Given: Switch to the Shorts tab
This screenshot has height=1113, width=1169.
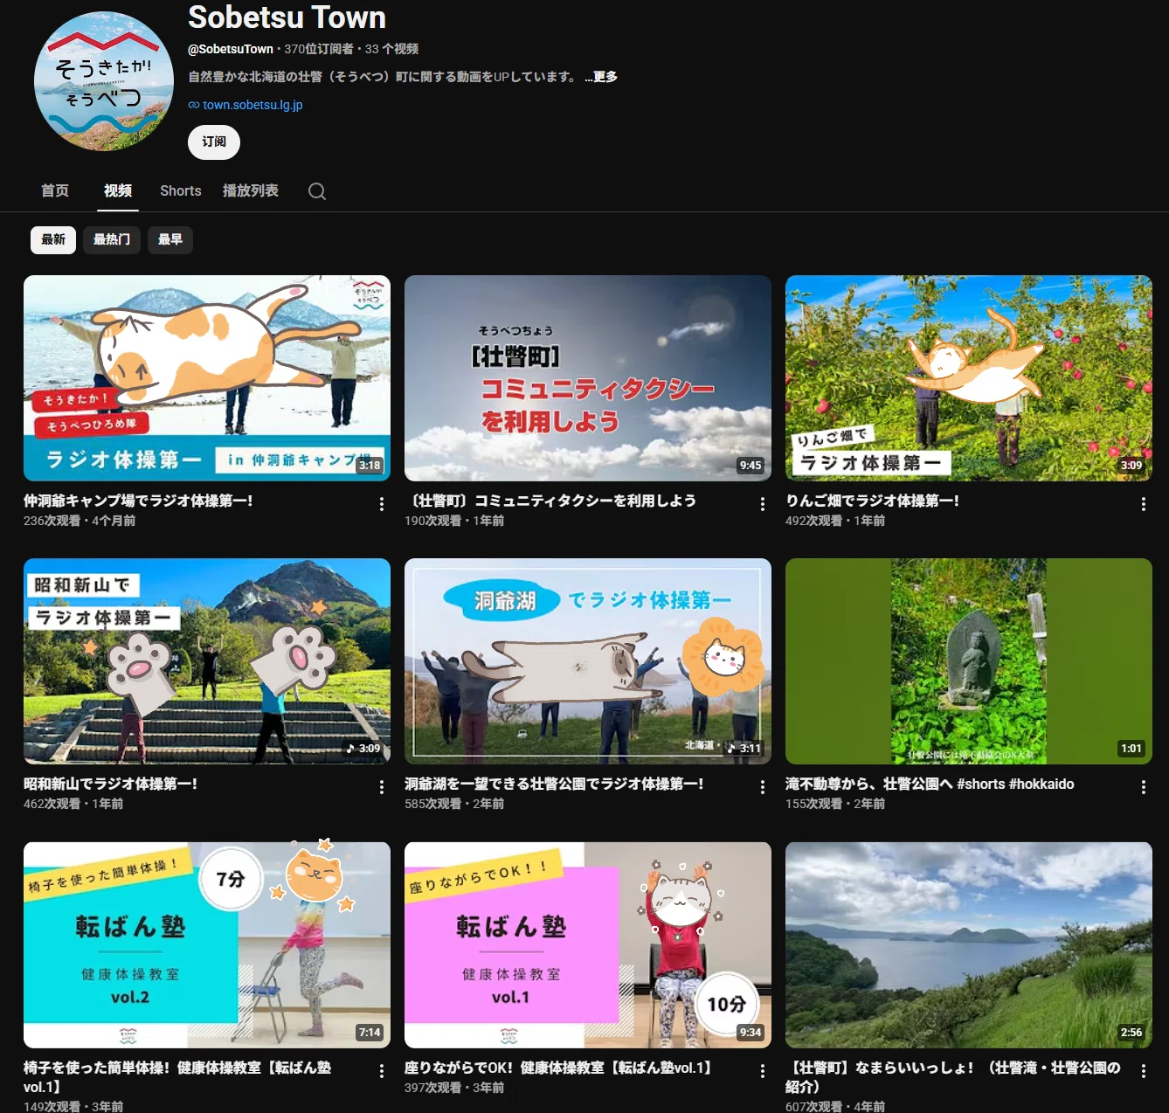Looking at the screenshot, I should pos(181,190).
